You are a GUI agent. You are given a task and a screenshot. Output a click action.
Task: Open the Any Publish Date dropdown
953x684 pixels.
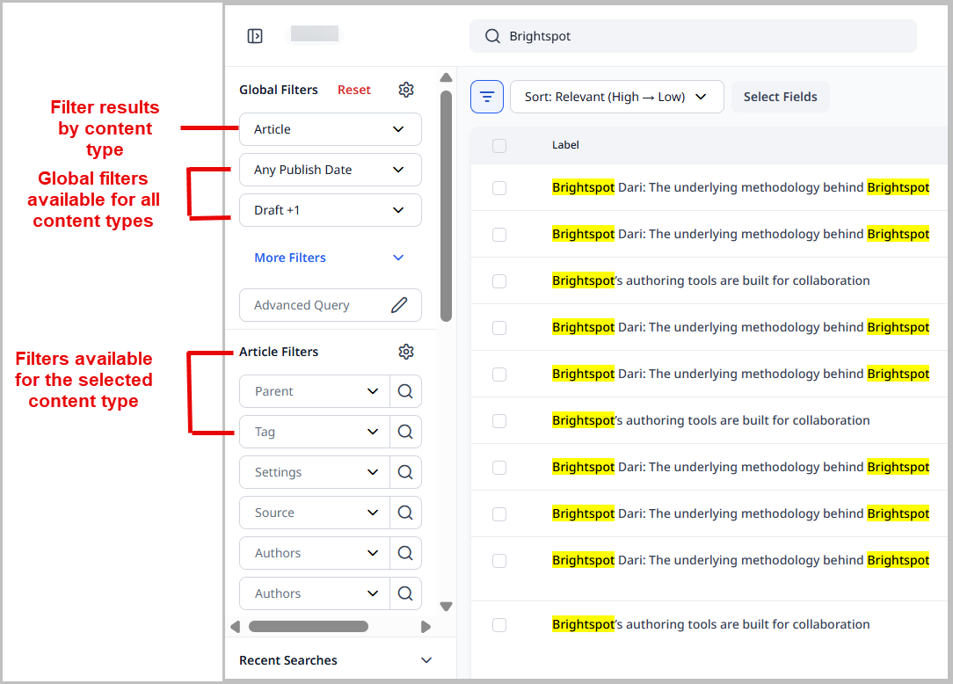[x=330, y=169]
